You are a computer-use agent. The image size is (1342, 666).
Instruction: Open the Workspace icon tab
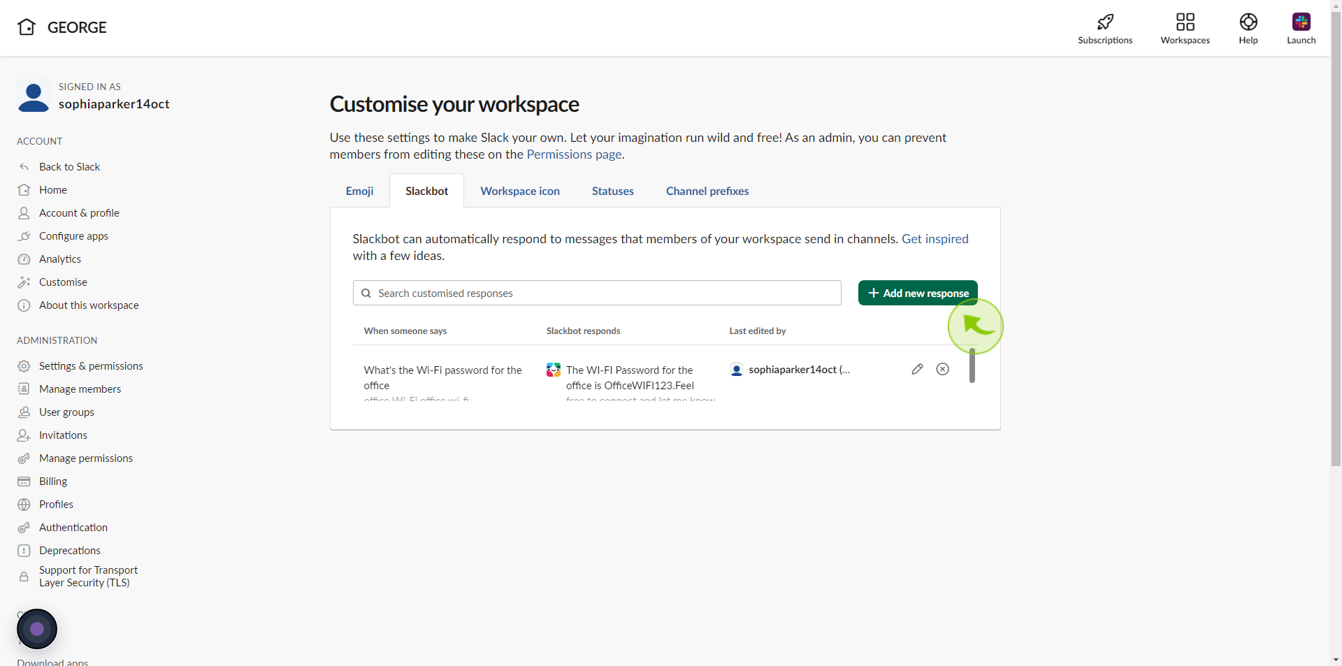coord(520,191)
